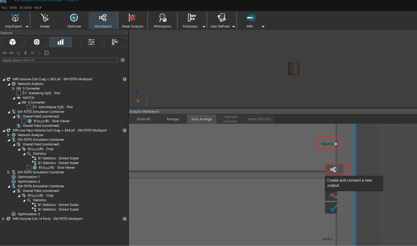Click the Sweep toolbar icon
Image resolution: width=417 pixels, height=246 pixels.
pyautogui.click(x=45, y=20)
